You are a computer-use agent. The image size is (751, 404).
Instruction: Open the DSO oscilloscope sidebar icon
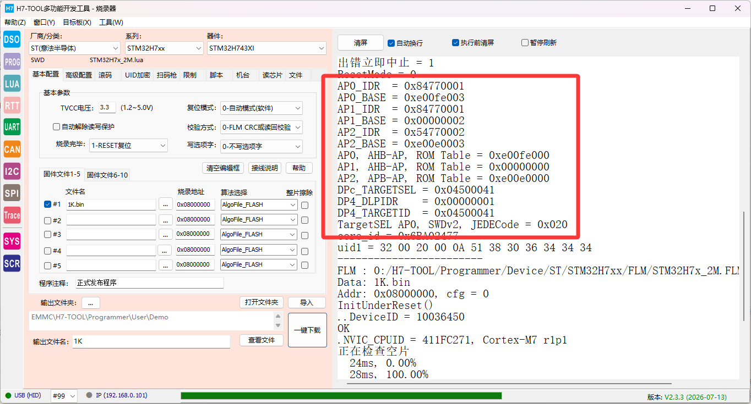point(12,39)
